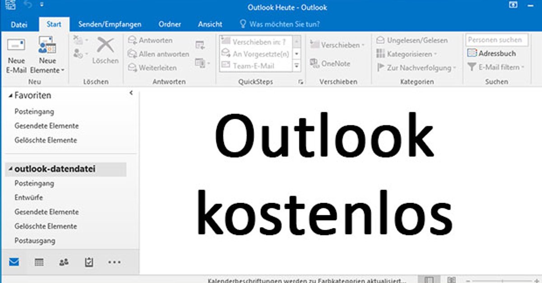Open the Postausgang folder

click(x=35, y=241)
